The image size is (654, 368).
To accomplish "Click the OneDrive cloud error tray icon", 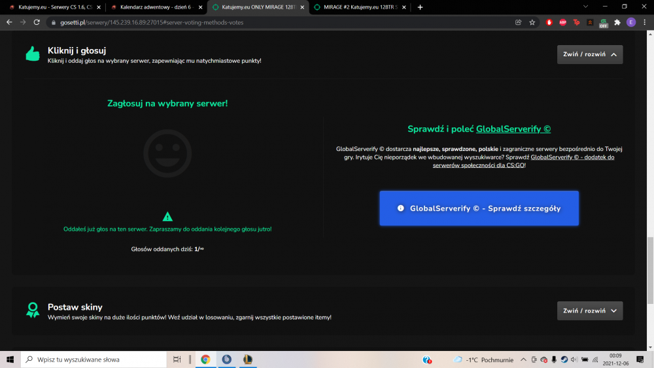I will 543,360.
